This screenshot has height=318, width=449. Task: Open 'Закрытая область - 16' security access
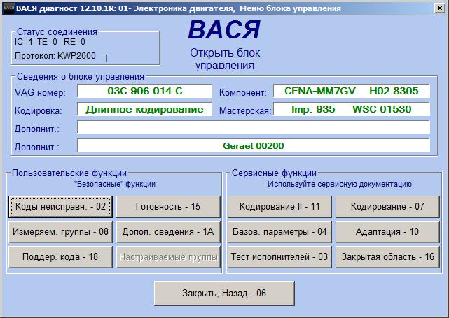tap(388, 256)
